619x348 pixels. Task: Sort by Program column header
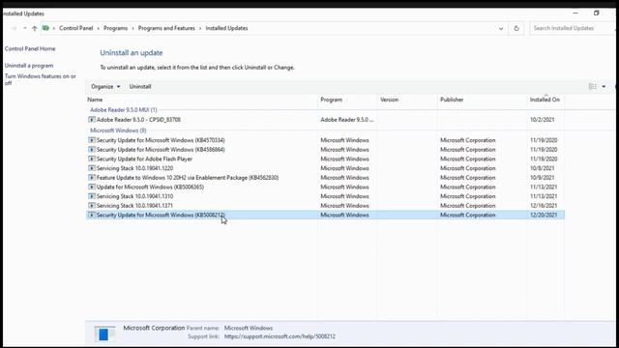coord(331,100)
